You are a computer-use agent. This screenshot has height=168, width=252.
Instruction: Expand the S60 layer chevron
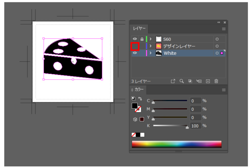click(x=151, y=39)
